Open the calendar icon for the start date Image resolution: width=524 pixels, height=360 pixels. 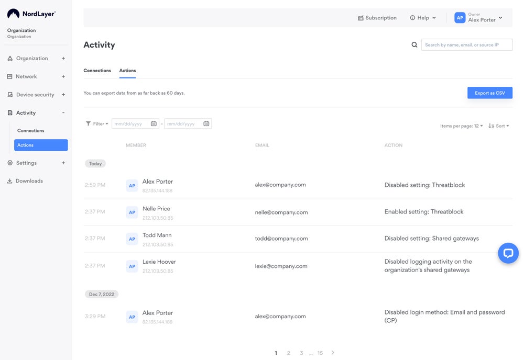click(x=153, y=123)
